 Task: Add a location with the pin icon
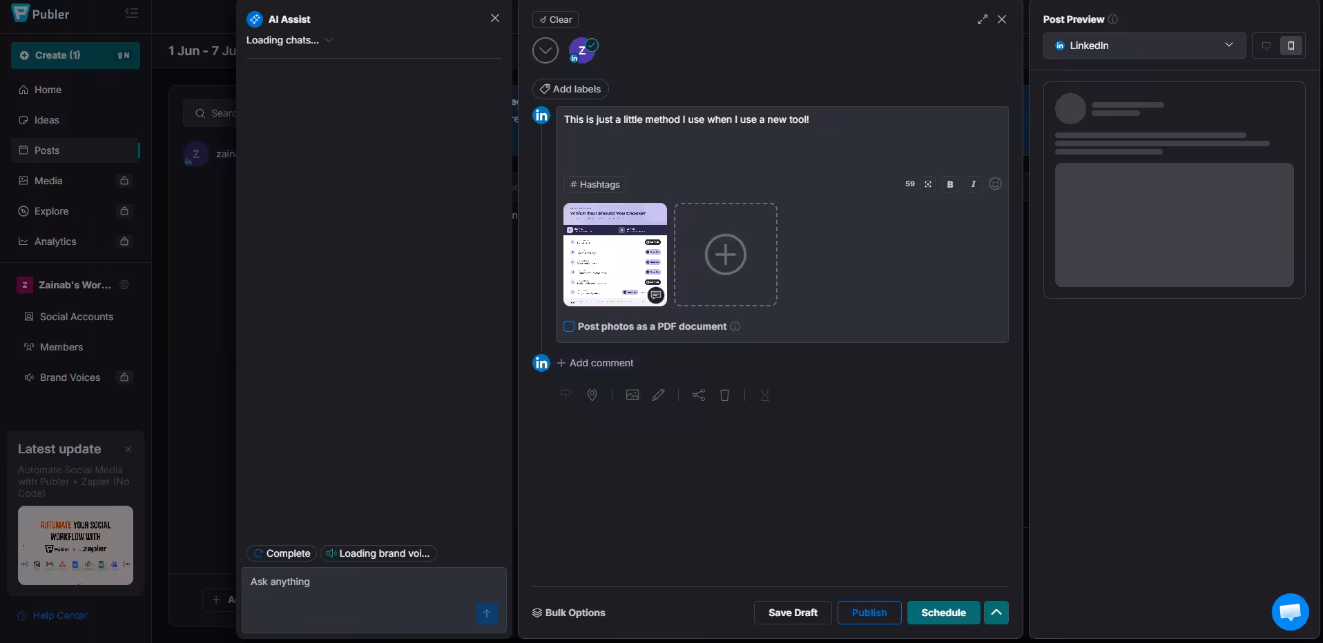[x=592, y=395]
